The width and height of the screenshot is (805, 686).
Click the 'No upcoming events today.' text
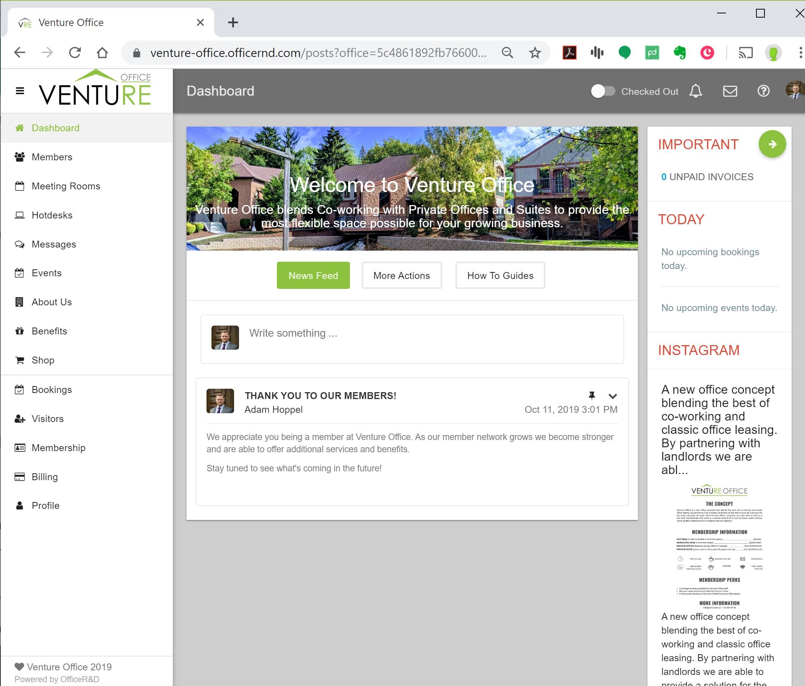click(719, 308)
